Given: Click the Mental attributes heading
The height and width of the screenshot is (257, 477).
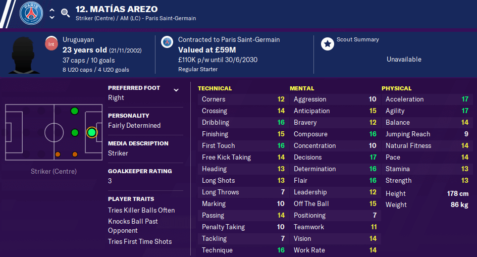Looking at the screenshot, I should [302, 88].
